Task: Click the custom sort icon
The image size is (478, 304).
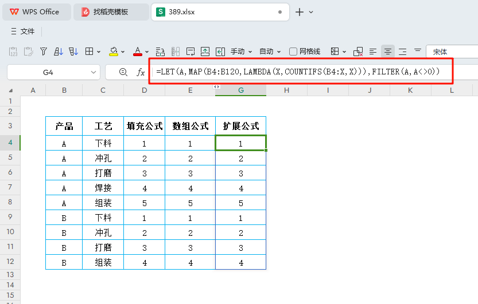Action: point(73,52)
